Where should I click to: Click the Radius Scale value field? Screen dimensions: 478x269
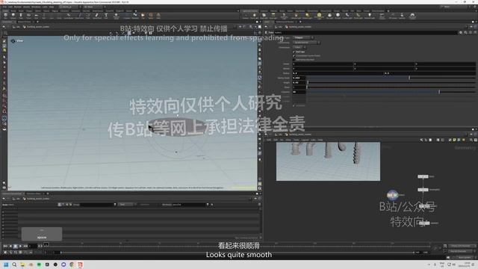coord(299,78)
